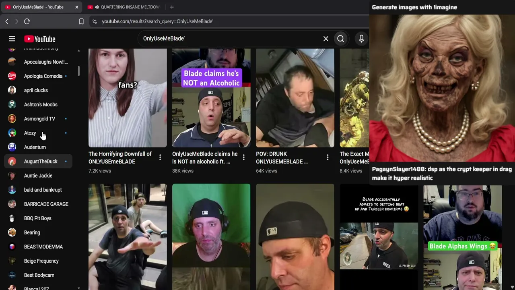
Task: Start voice search with the microphone
Action: [361, 39]
